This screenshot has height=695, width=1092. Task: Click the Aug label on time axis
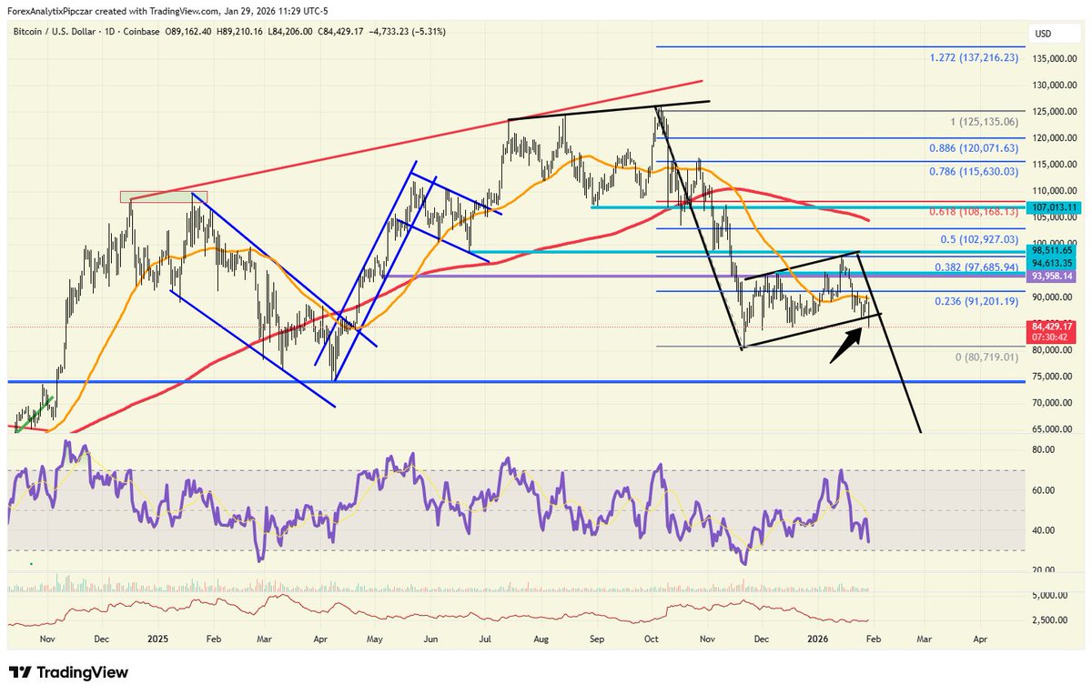[541, 640]
